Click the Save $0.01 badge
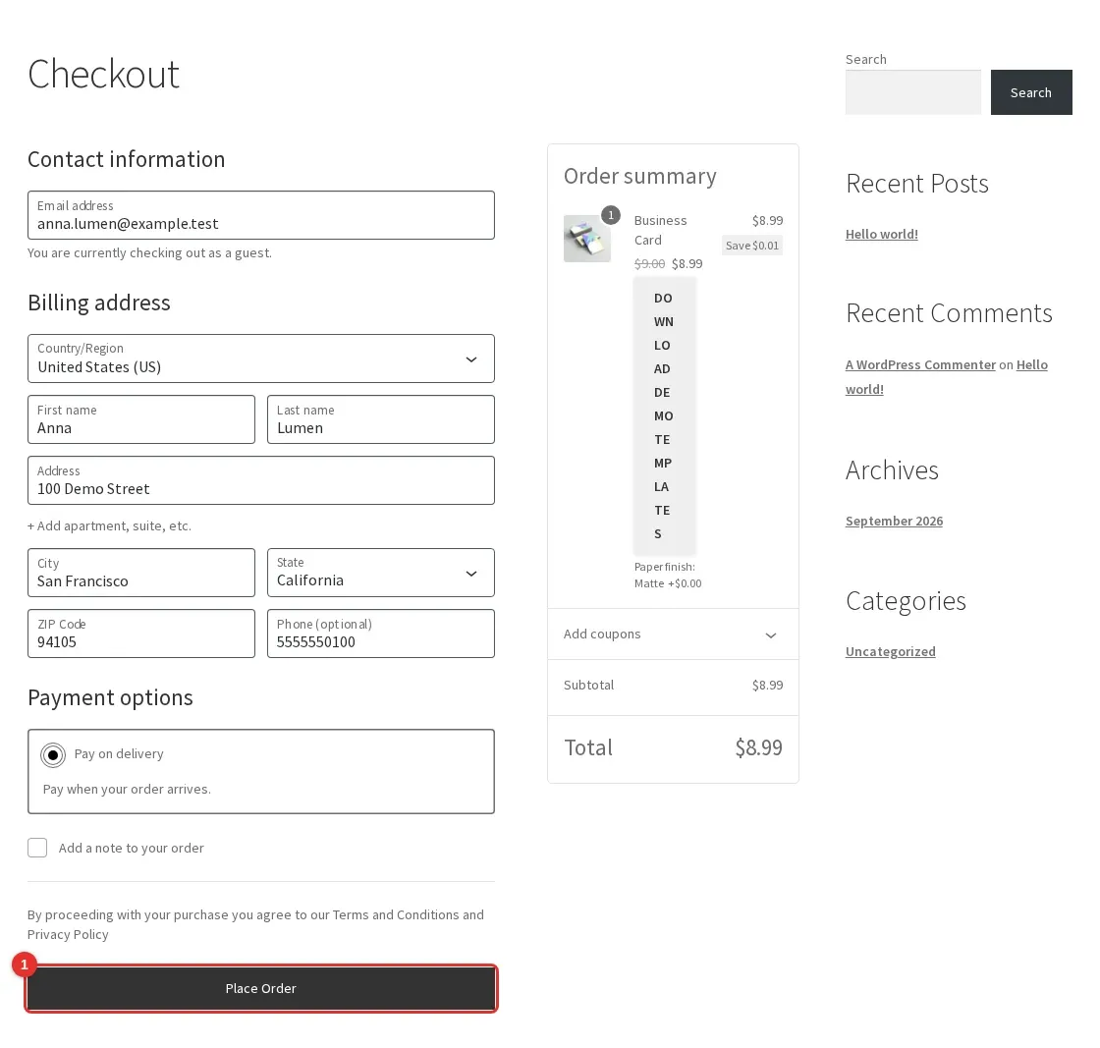The width and height of the screenshot is (1100, 1048). click(x=752, y=246)
